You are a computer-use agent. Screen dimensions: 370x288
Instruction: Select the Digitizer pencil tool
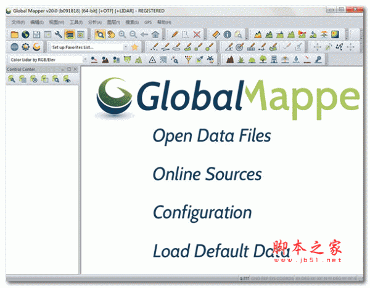click(175, 34)
